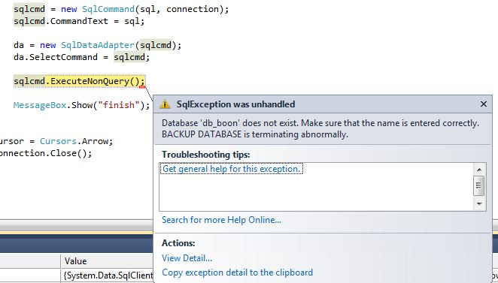Close the SqlException dialog
498x283 pixels.
(x=484, y=104)
